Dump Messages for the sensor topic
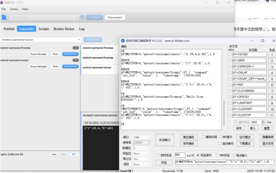 tap(38, 66)
